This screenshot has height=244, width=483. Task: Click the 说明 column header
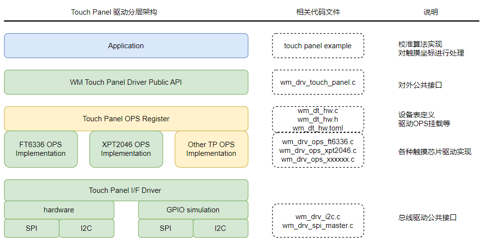pos(431,12)
